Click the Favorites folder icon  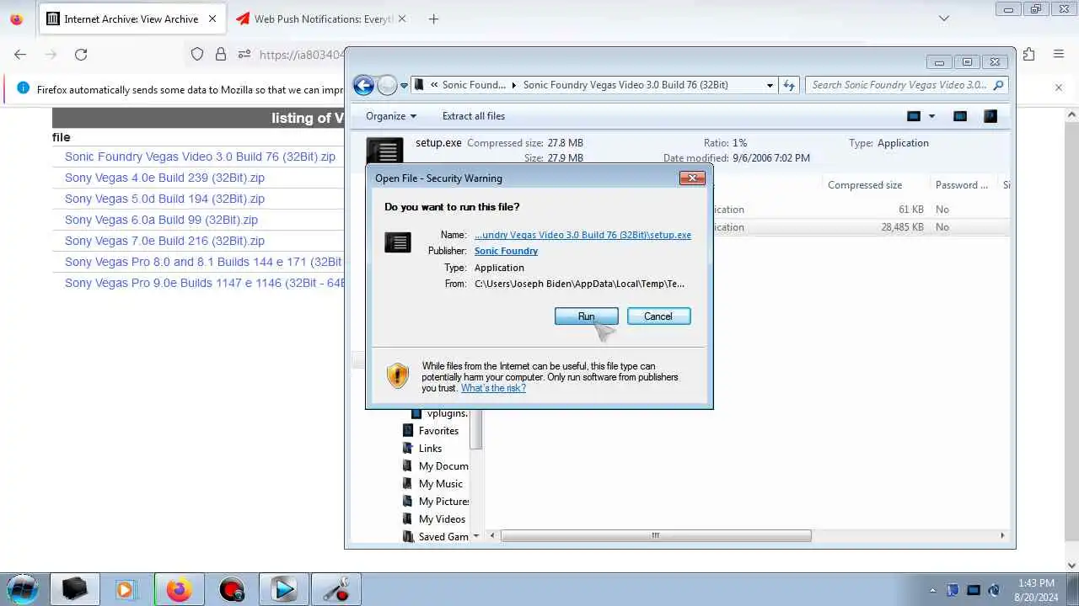[x=408, y=431]
